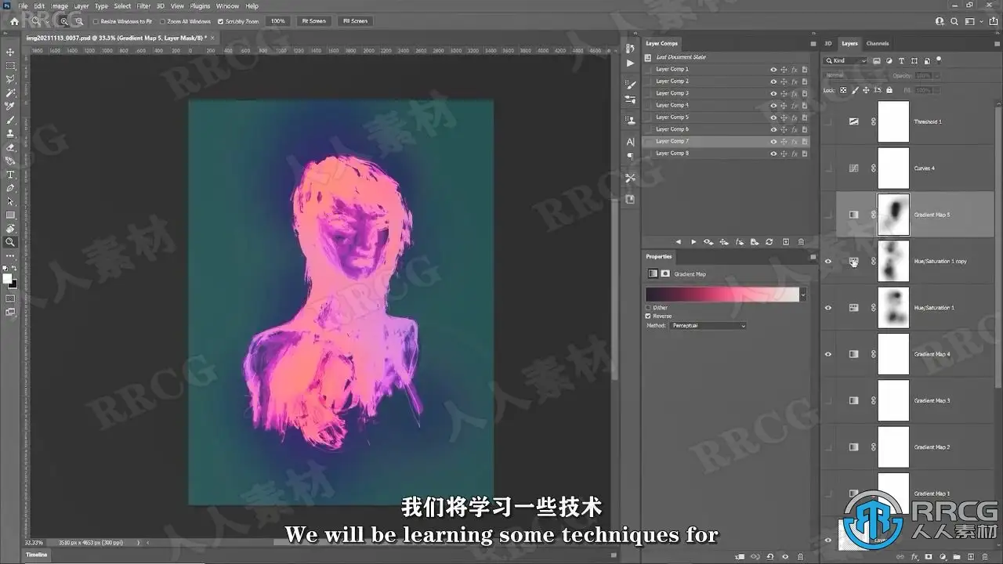
Task: Select the Rectangle shape tool
Action: (x=10, y=215)
